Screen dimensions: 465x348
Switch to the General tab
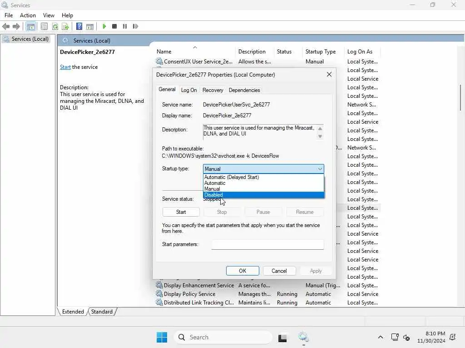(167, 89)
